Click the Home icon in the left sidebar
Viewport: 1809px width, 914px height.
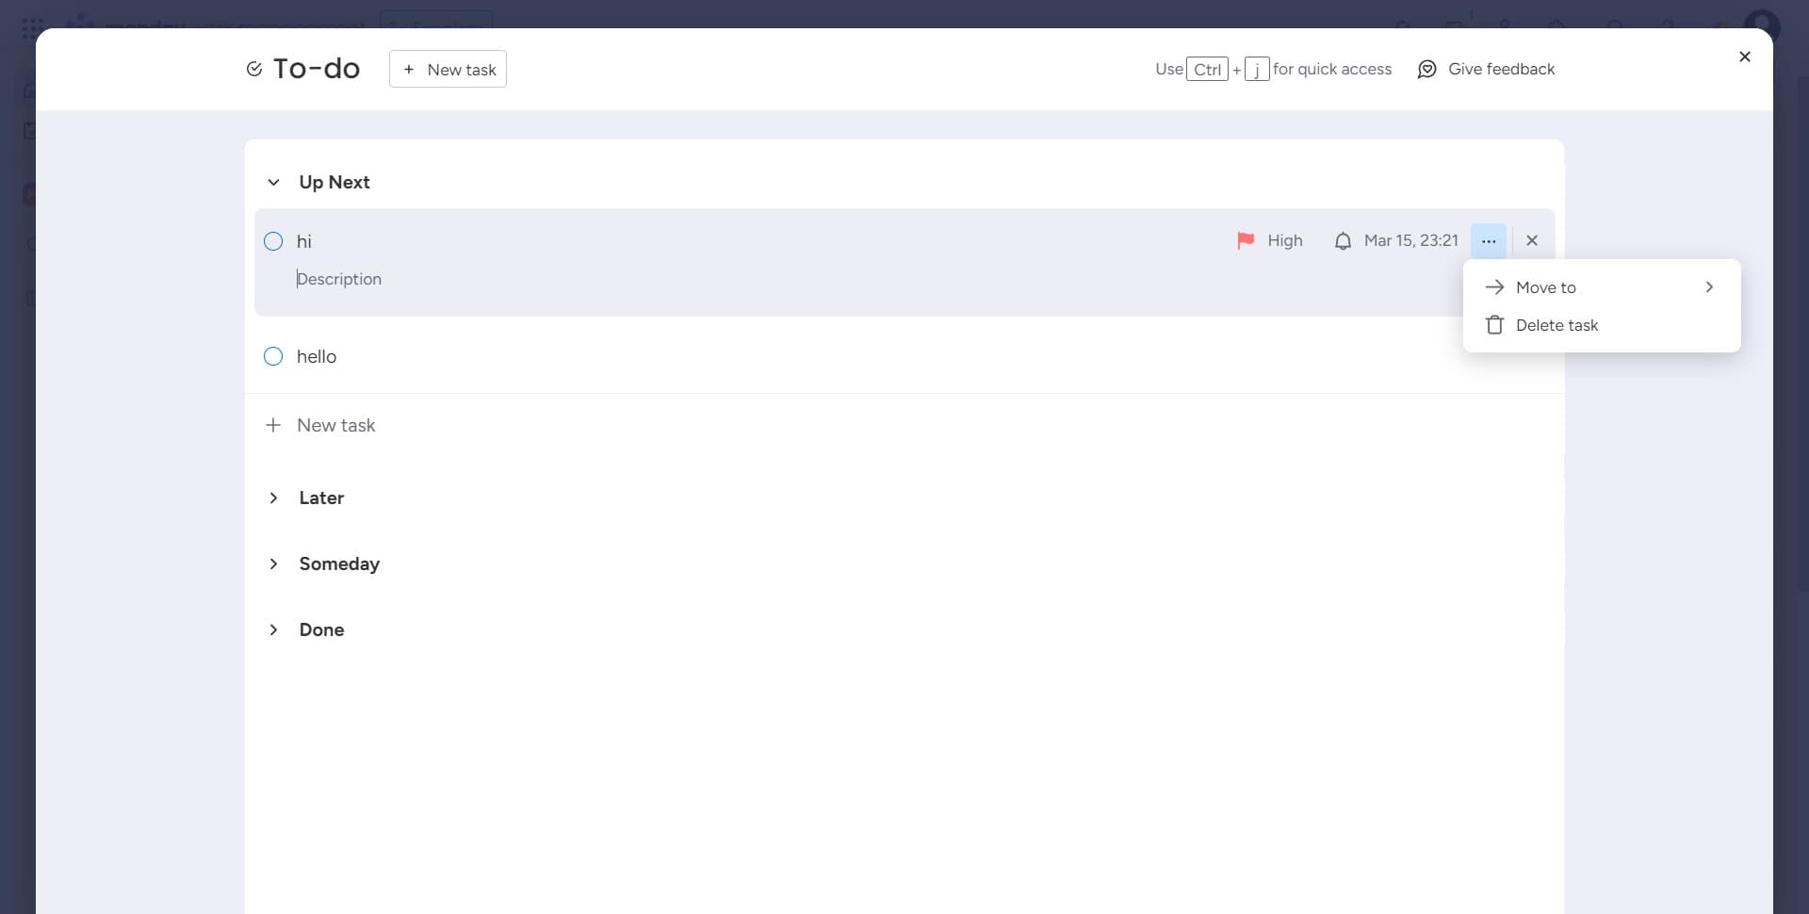coord(29,90)
